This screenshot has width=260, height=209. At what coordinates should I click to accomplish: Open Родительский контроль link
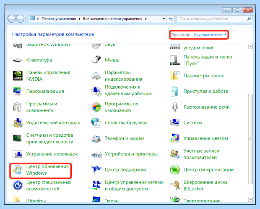point(53,122)
